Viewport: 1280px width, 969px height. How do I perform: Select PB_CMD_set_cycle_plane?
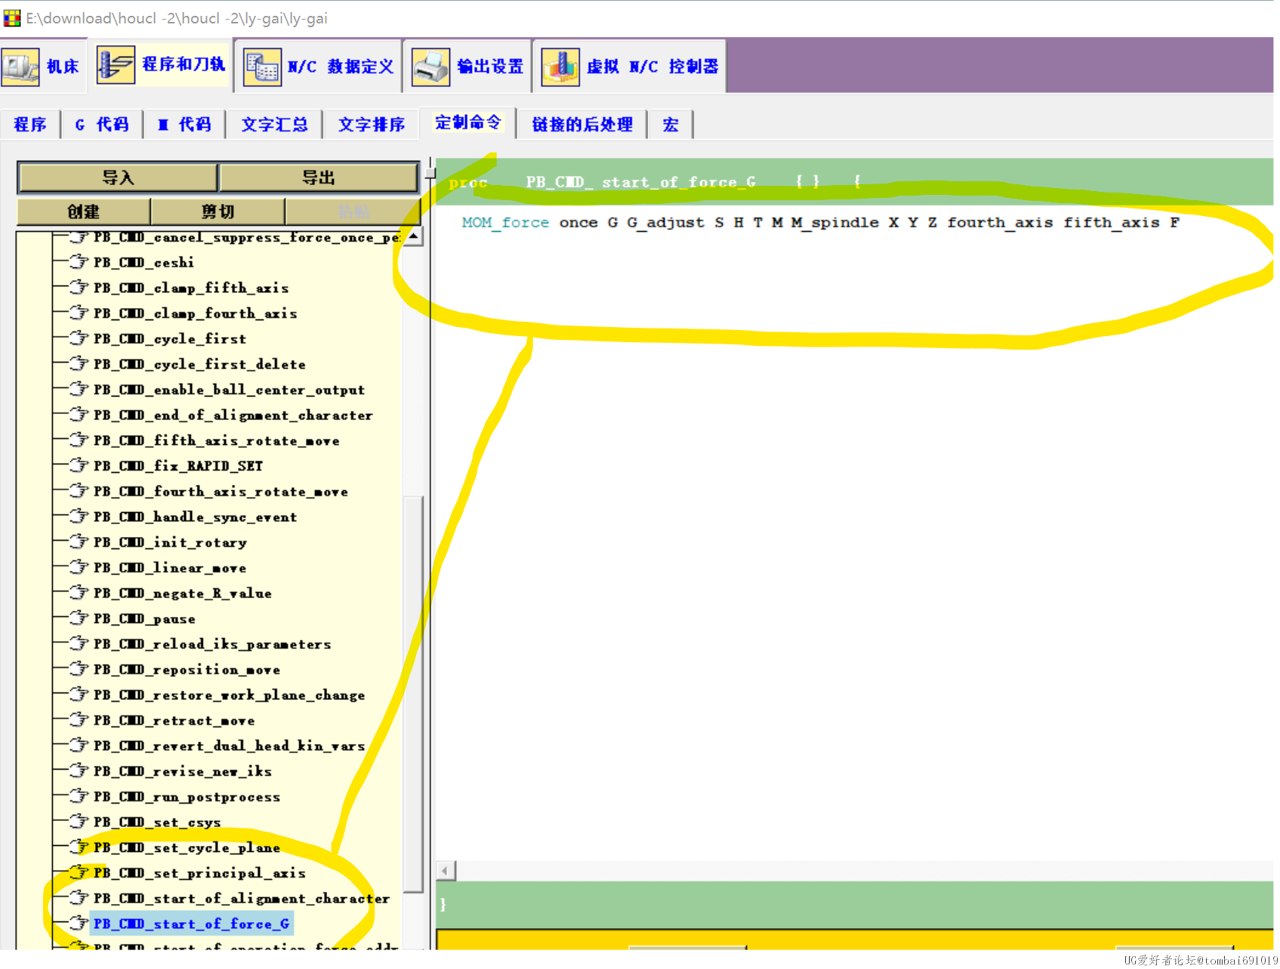tap(187, 847)
